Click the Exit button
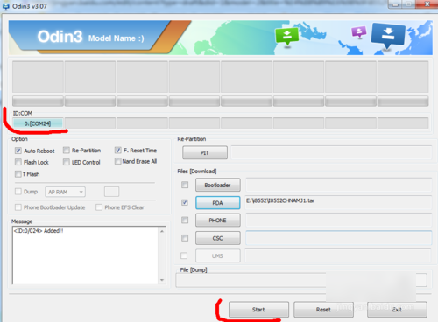The image size is (438, 322). click(x=397, y=310)
